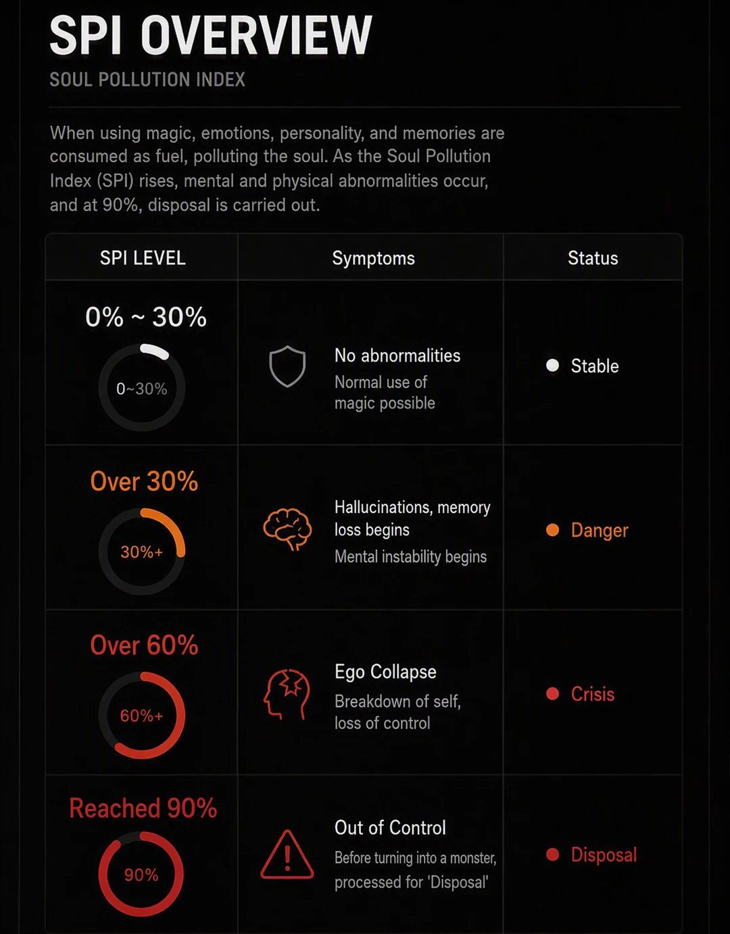Click the Out of Control symptom title
This screenshot has height=934, width=730.
[390, 828]
